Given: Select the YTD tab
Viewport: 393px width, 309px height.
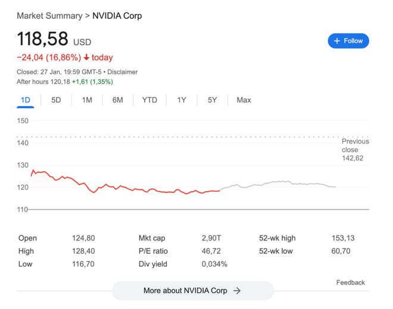Looking at the screenshot, I should coord(149,100).
